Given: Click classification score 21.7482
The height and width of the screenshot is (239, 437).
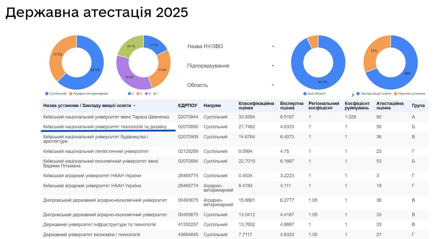Looking at the screenshot, I should click(x=247, y=127).
